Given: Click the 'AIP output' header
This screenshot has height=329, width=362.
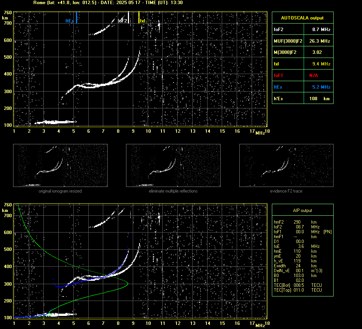Looking at the screenshot, I should tap(303, 210).
